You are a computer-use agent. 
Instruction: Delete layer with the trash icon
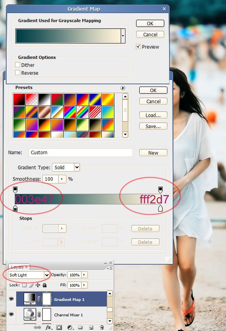click(x=102, y=327)
